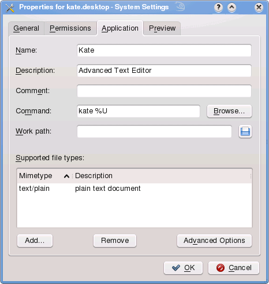Open the Permissions tab
Image resolution: width=269 pixels, height=284 pixels.
[70, 28]
